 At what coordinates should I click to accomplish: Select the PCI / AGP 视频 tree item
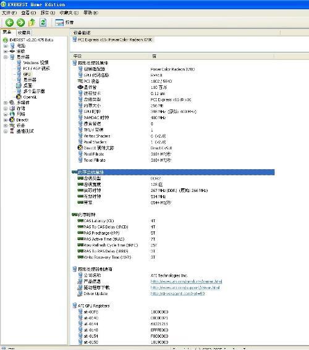(x=36, y=69)
